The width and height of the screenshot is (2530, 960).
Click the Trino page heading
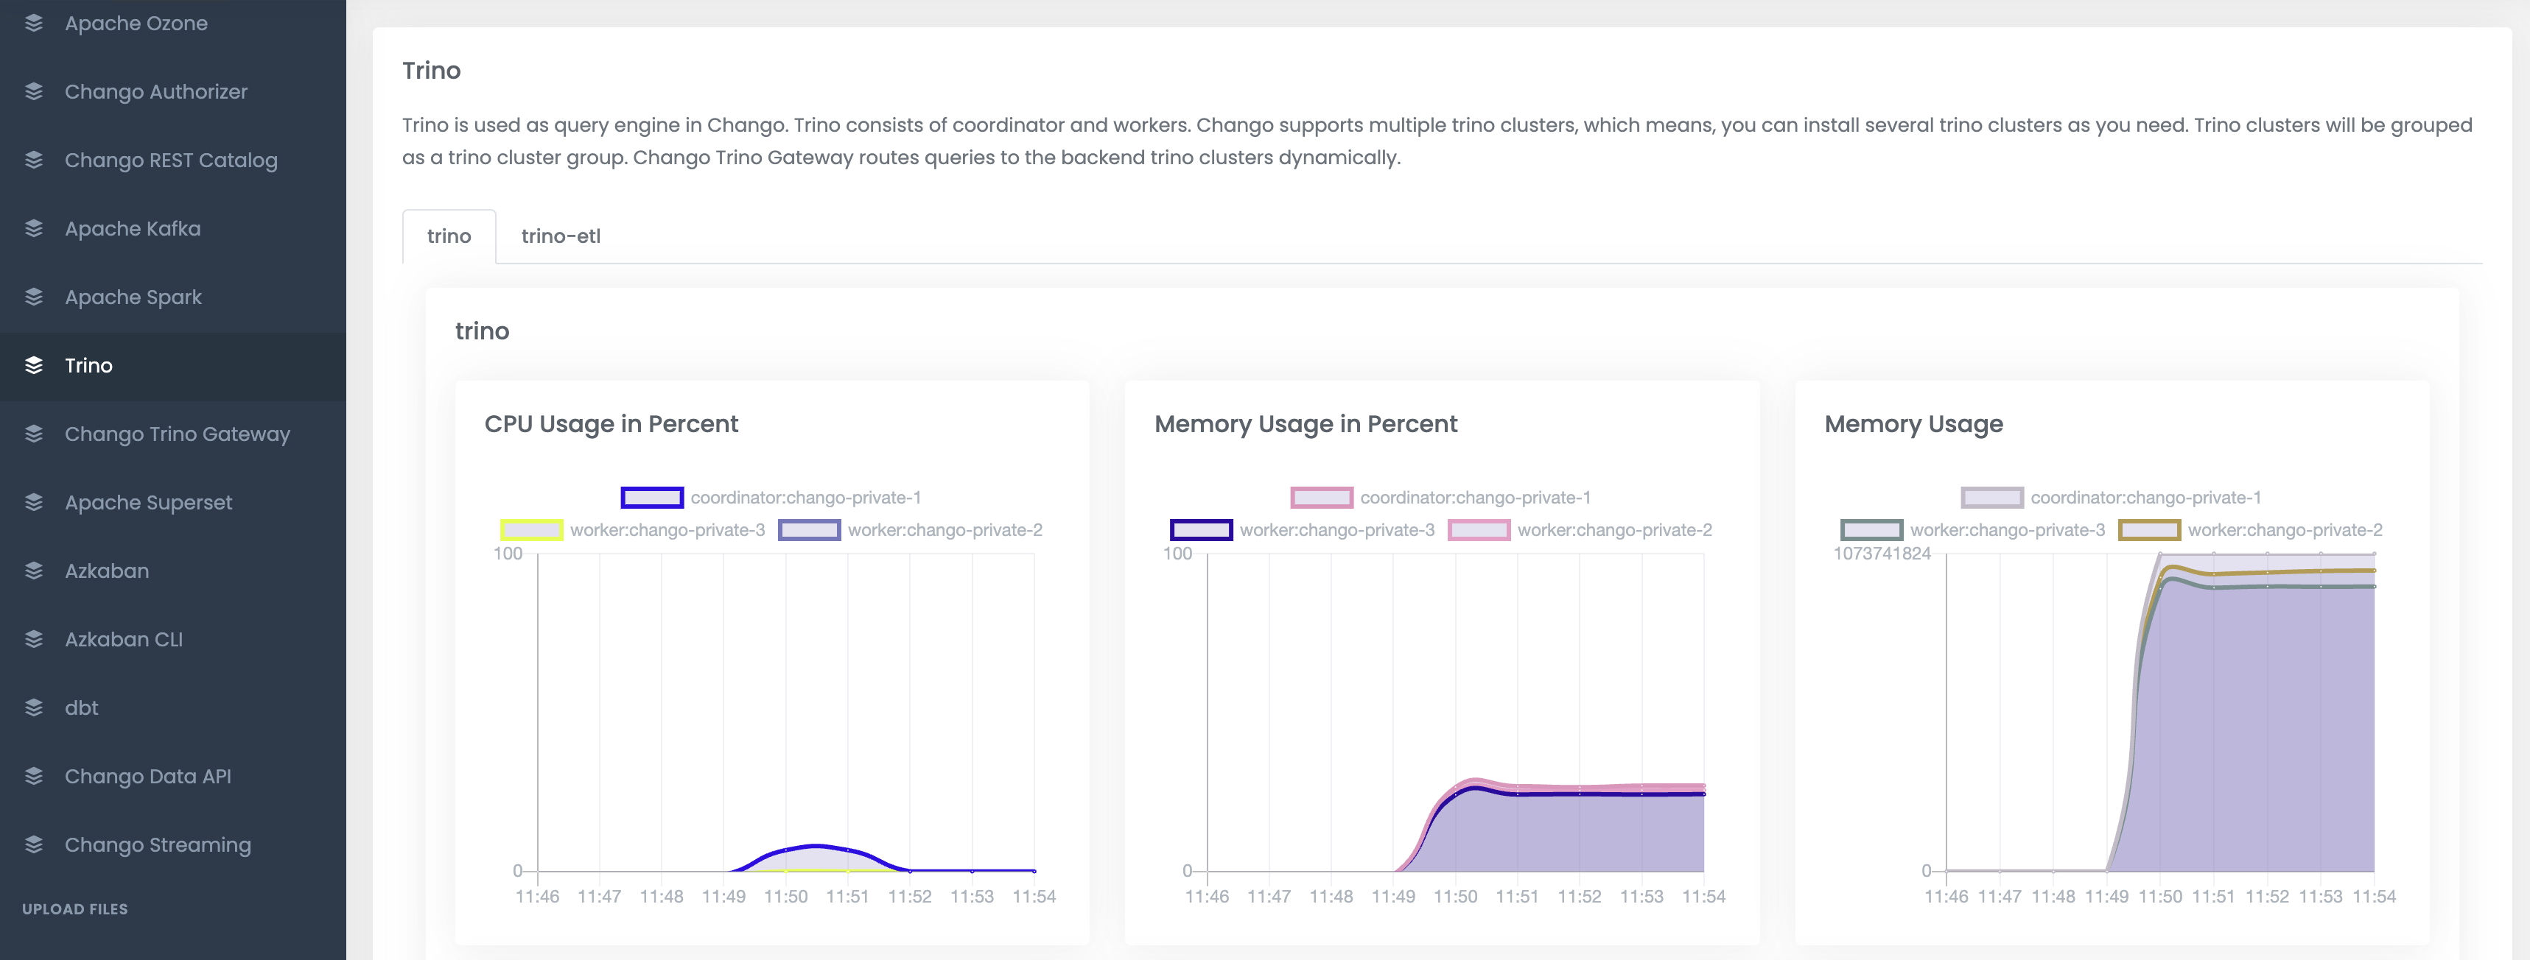click(431, 71)
